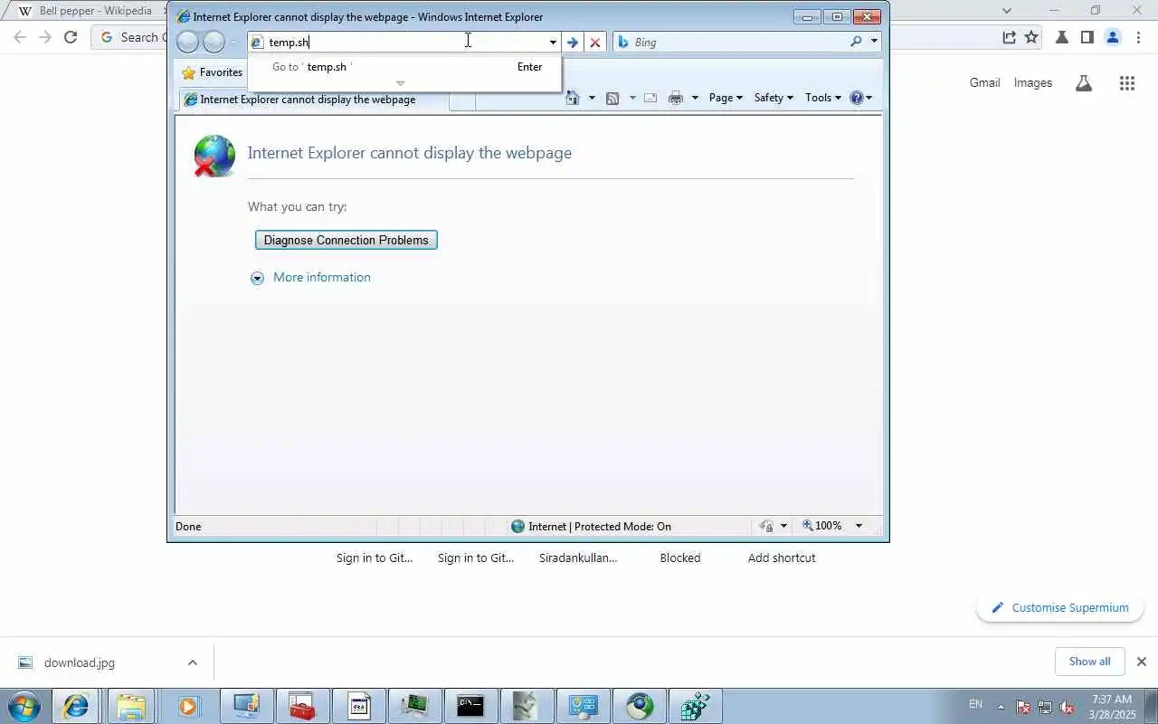This screenshot has height=724, width=1158.
Task: Click the RSS Feeds icon
Action: click(x=612, y=98)
